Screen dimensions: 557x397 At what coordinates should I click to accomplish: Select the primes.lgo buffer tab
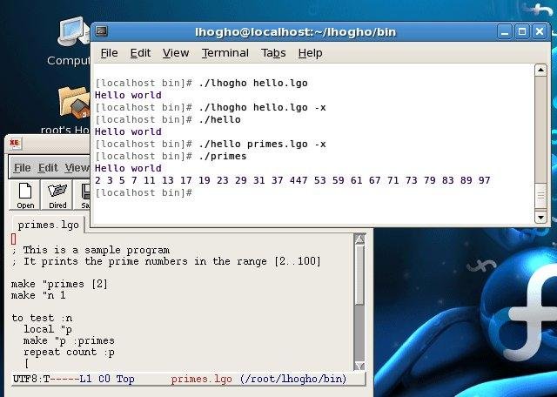[x=49, y=225]
